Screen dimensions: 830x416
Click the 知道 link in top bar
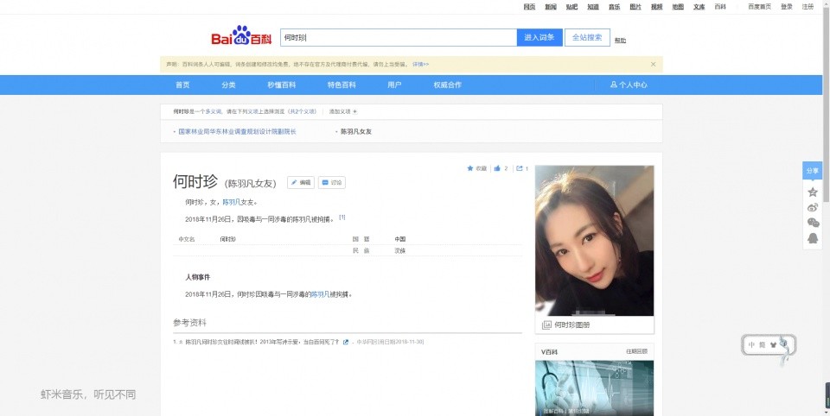click(593, 7)
